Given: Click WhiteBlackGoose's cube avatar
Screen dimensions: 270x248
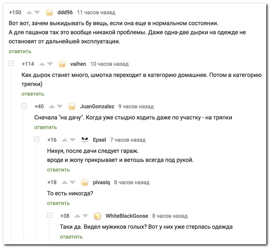Looking at the screenshot, I should pos(98,216).
